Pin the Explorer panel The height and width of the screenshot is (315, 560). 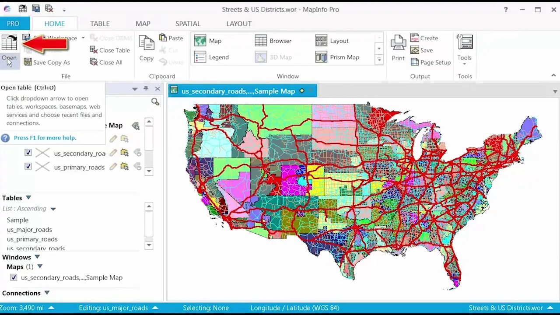point(146,89)
